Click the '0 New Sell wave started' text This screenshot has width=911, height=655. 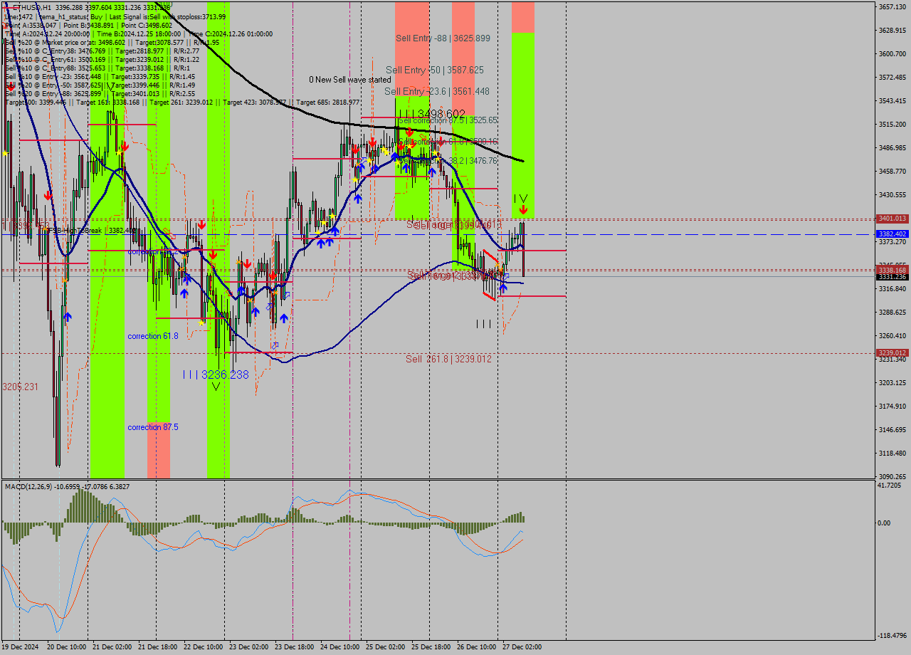[x=350, y=80]
